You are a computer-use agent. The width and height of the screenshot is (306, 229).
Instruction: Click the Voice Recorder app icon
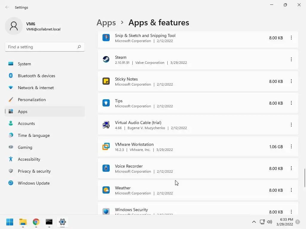pyautogui.click(x=106, y=168)
